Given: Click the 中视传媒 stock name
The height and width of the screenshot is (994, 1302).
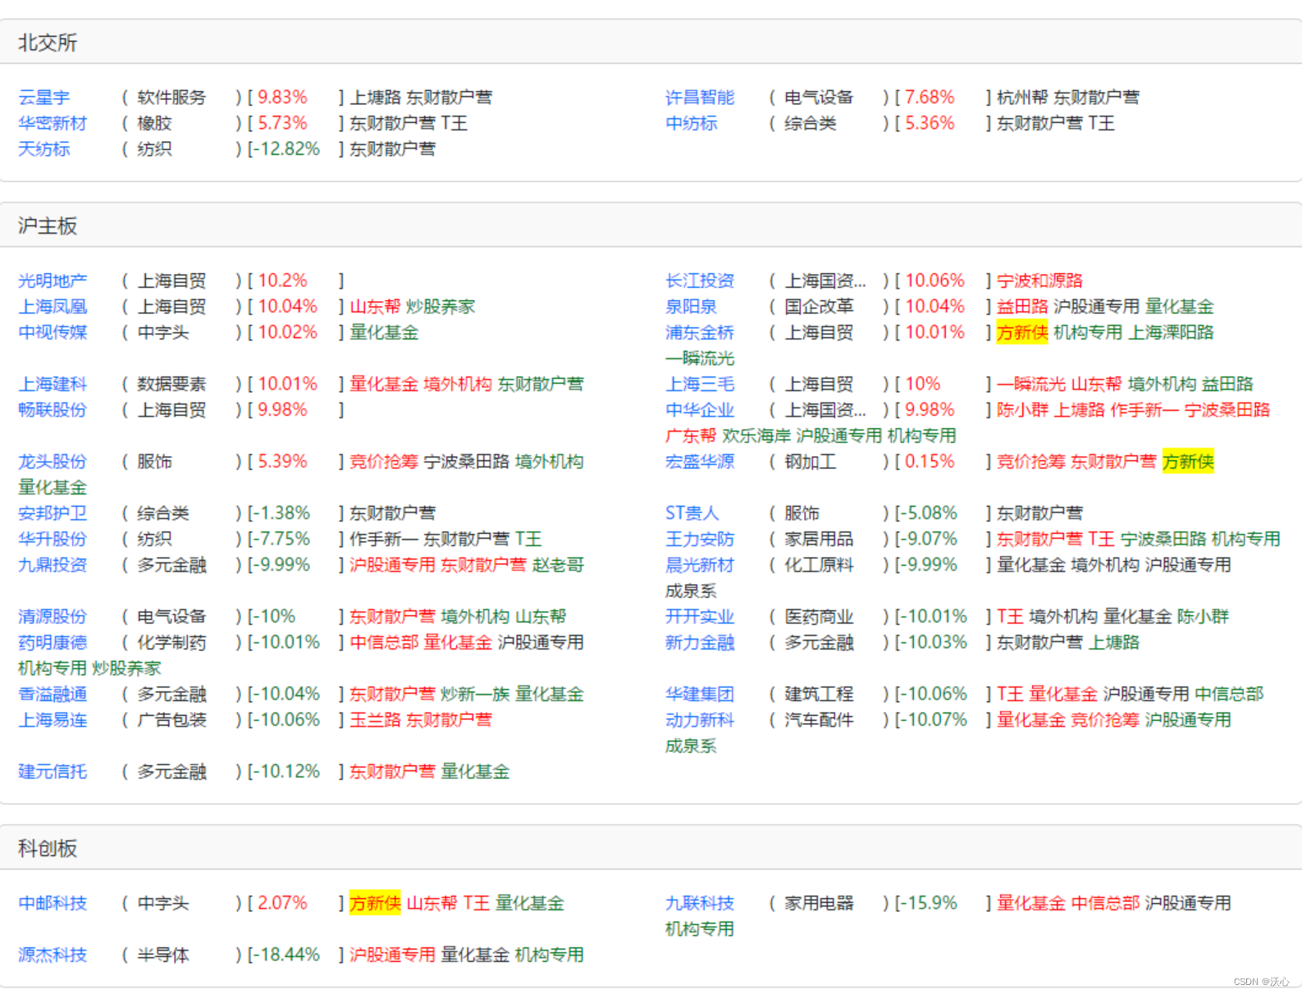Looking at the screenshot, I should [53, 332].
